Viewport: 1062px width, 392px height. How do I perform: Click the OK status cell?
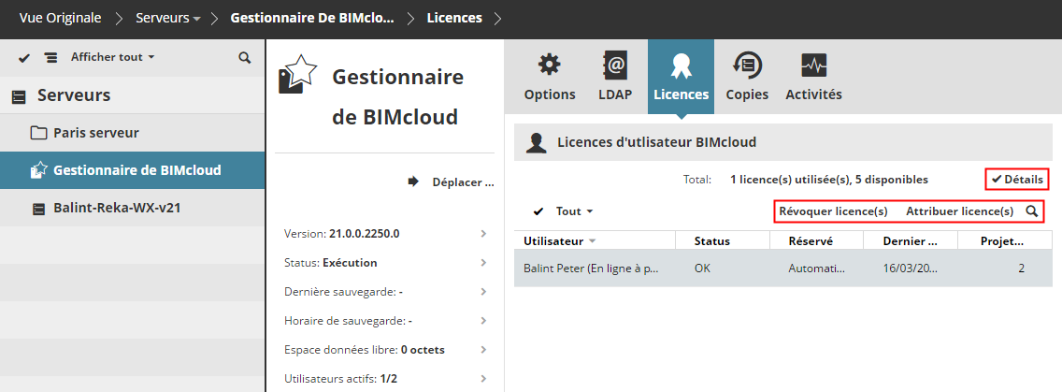tap(703, 268)
